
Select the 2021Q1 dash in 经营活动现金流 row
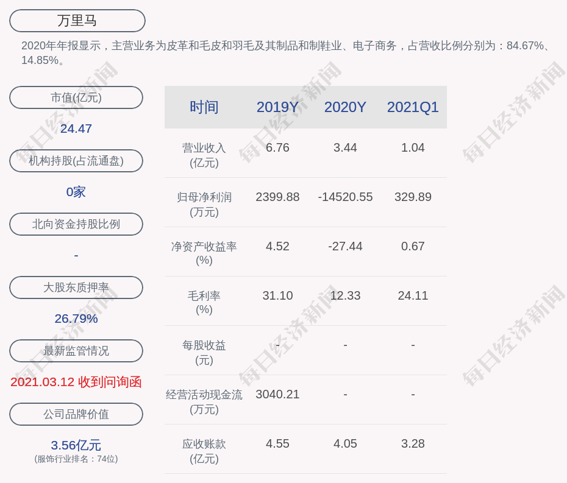(x=413, y=395)
